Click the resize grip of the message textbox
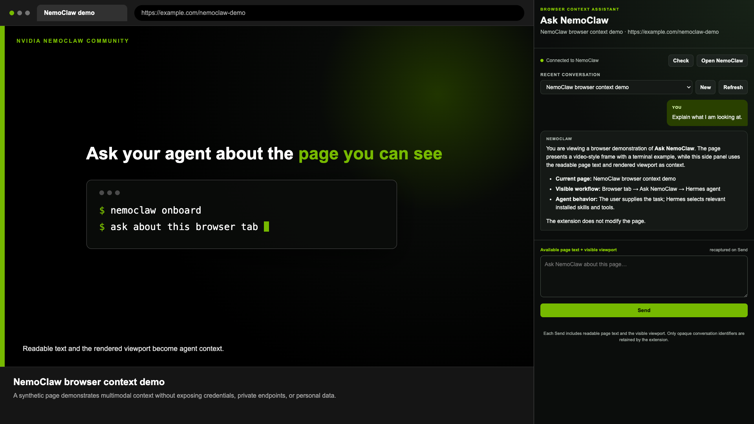The image size is (754, 424). (x=745, y=294)
